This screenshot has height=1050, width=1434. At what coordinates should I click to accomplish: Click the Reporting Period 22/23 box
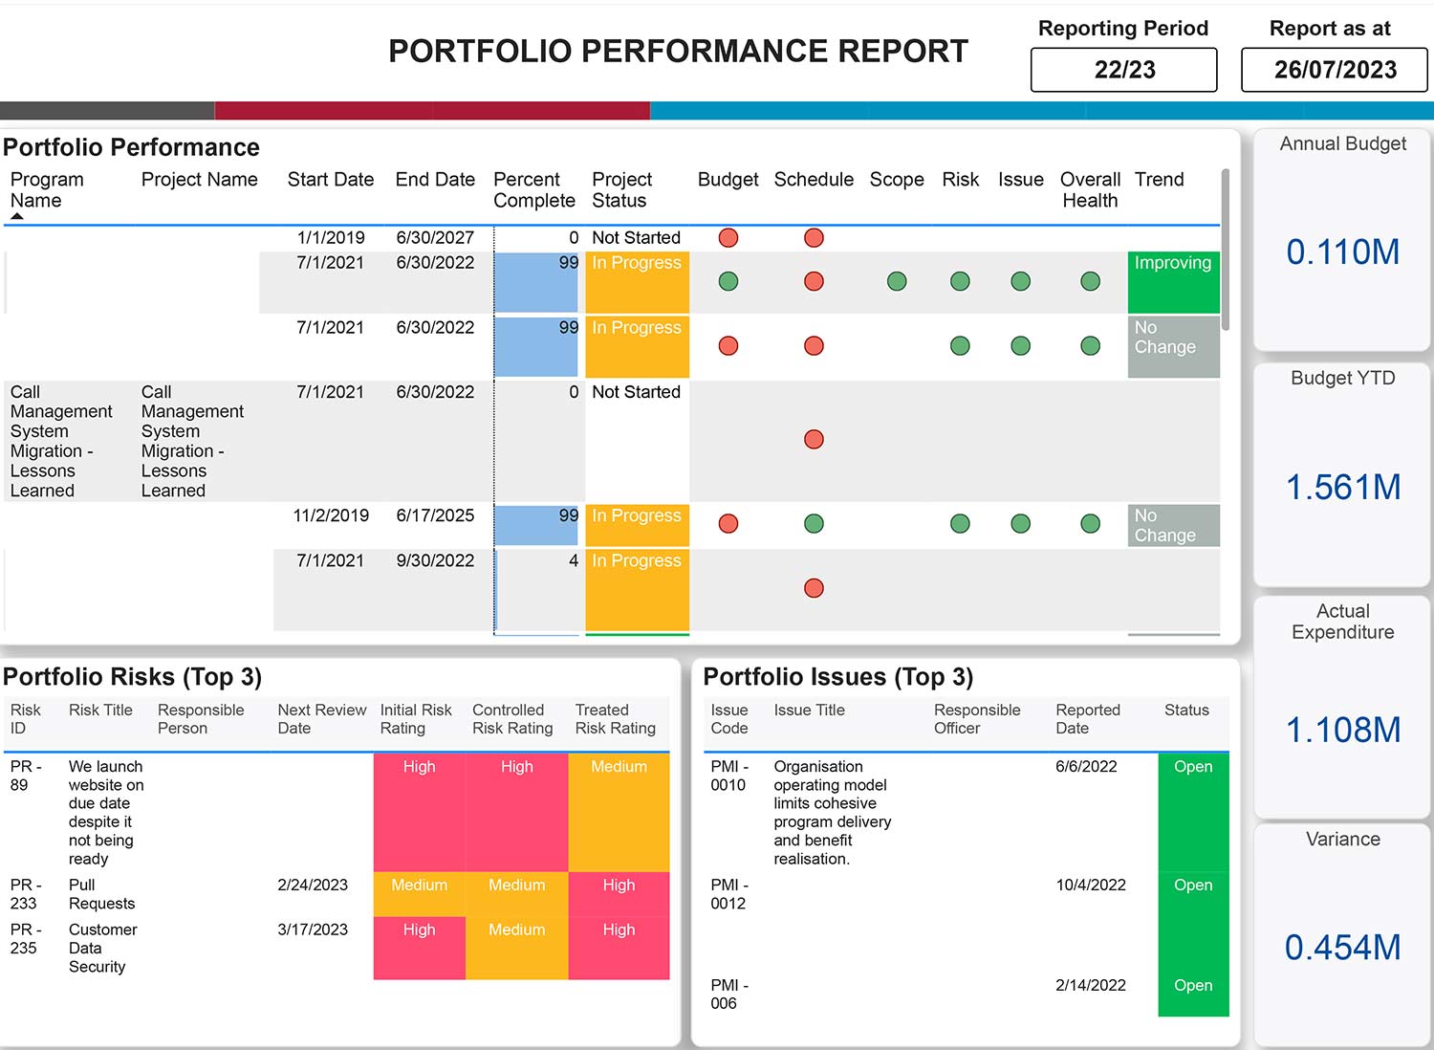coord(1123,70)
